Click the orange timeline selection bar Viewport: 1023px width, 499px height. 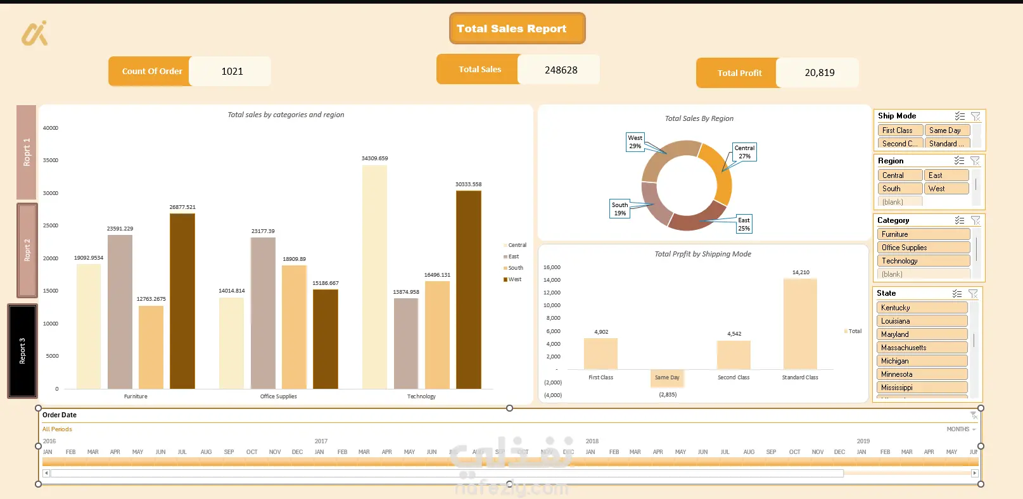click(x=510, y=463)
